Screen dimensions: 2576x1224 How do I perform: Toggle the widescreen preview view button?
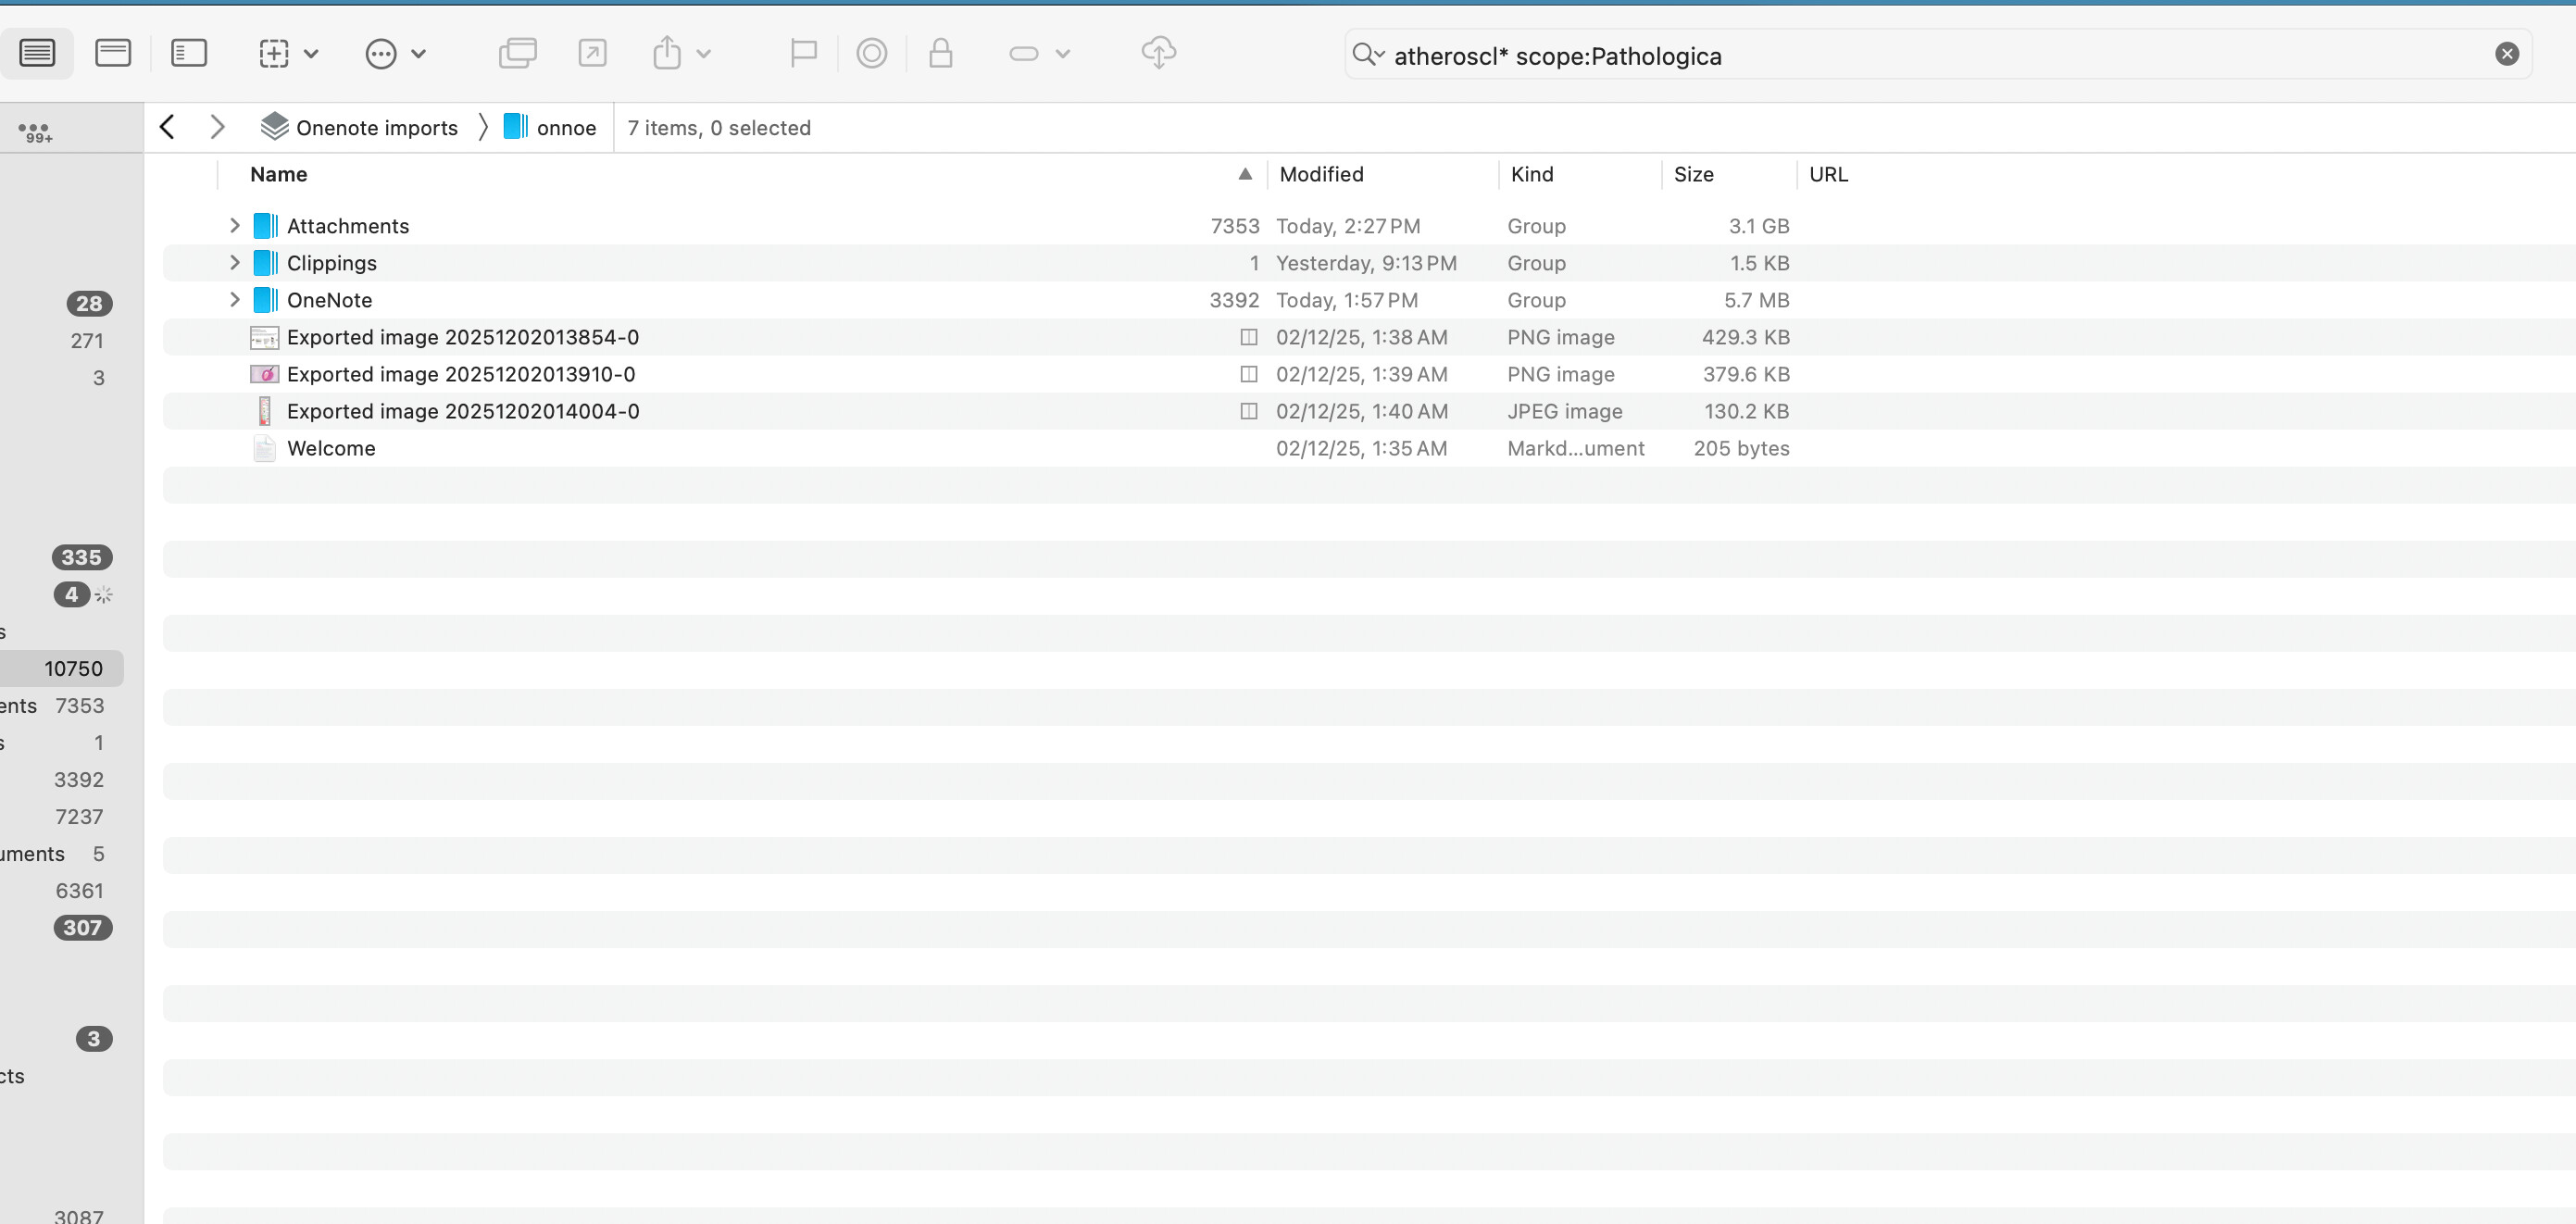112,53
